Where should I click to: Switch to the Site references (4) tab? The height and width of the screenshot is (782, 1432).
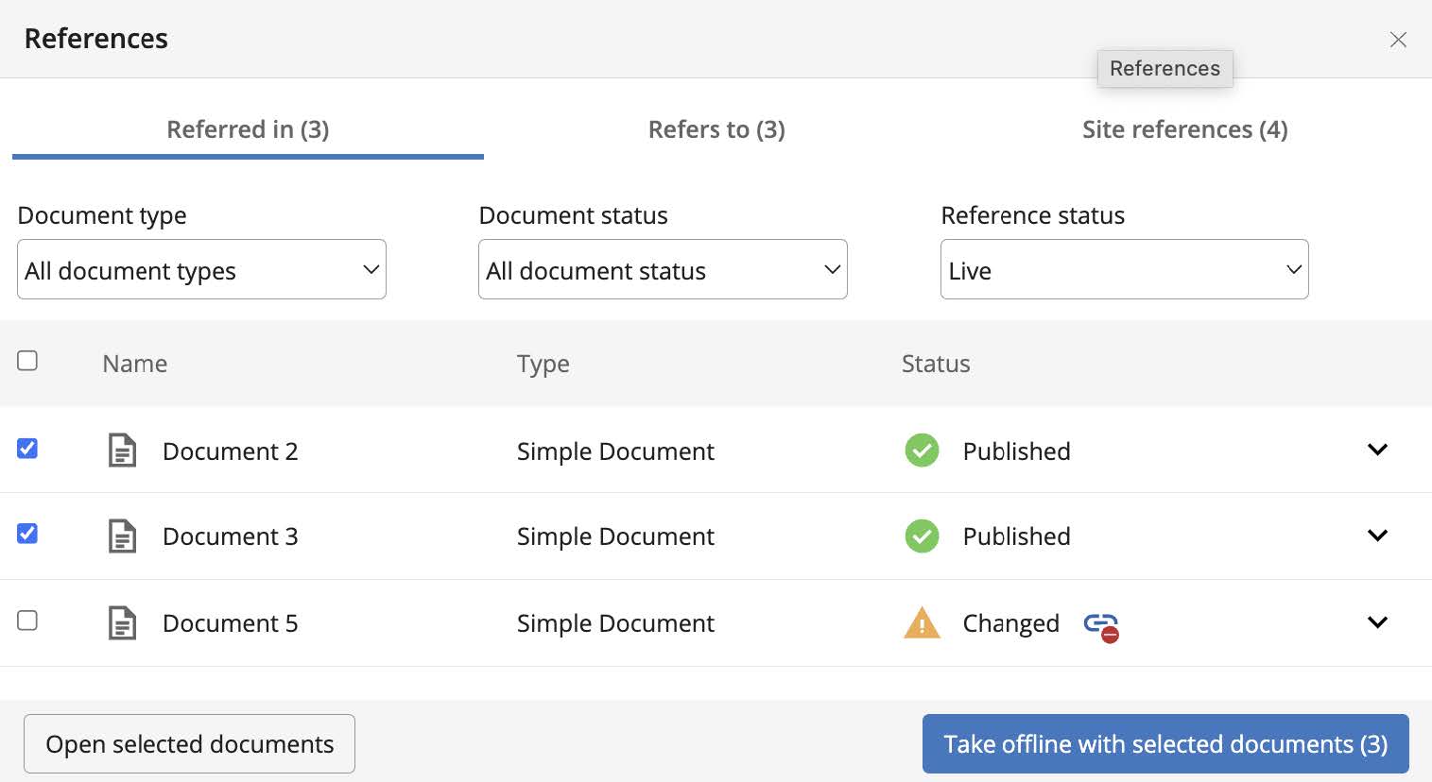point(1184,129)
